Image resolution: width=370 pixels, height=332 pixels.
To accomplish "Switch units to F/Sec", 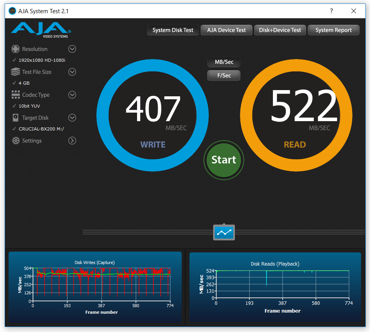I will click(x=224, y=75).
